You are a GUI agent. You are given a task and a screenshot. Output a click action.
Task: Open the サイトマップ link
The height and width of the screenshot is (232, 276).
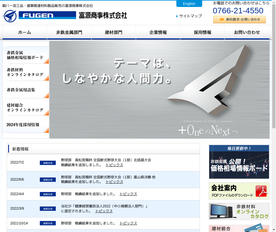pyautogui.click(x=190, y=16)
